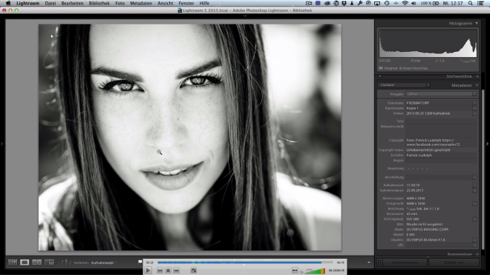Switch to loupe view
Screen dimensions: 490x275
(x=24, y=262)
